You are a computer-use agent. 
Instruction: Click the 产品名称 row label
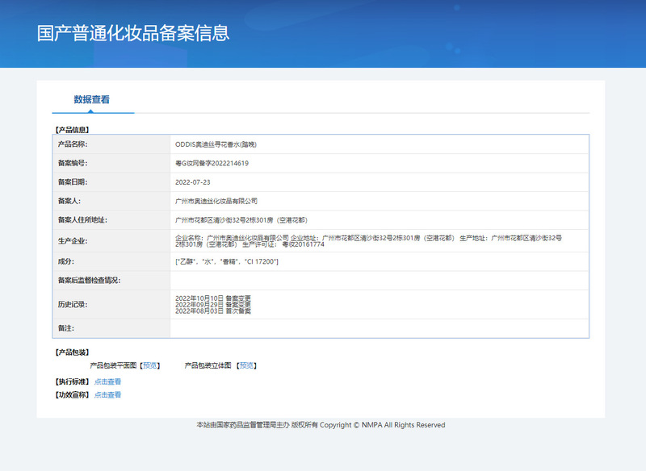click(73, 144)
